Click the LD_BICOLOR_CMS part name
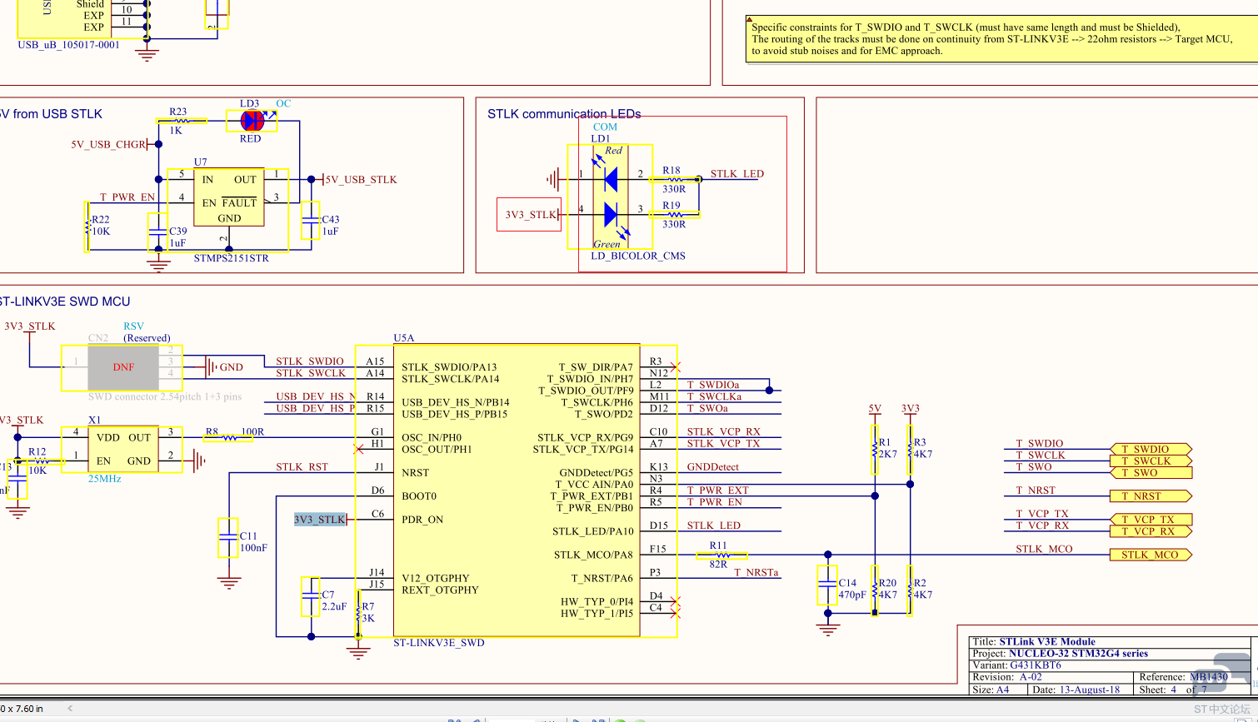The height and width of the screenshot is (722, 1258). [x=638, y=256]
